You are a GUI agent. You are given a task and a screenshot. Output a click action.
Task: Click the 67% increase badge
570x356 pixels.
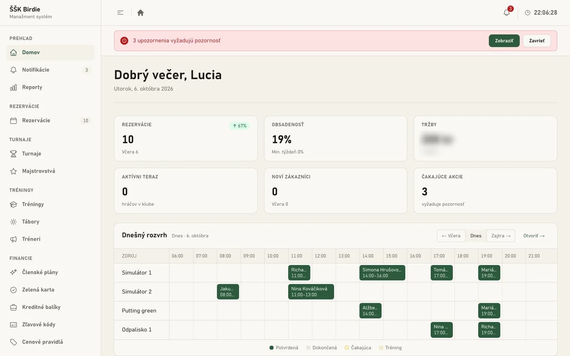point(239,126)
